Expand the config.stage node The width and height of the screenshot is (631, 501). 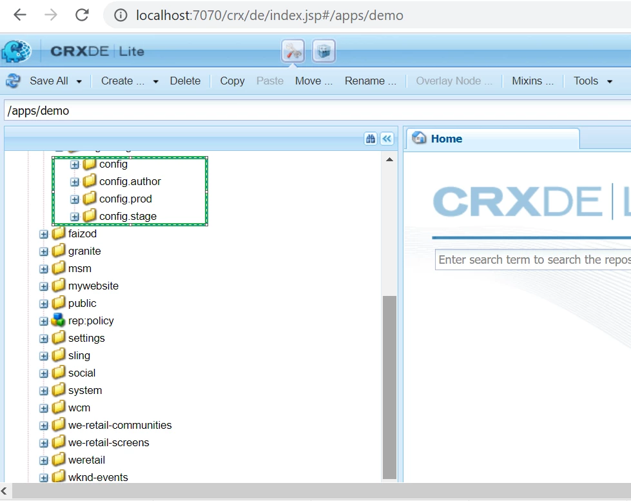click(75, 217)
